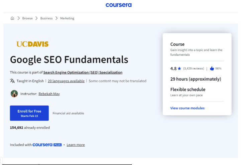Image resolution: width=243 pixels, height=165 pixels.
Task: Click the Taught in English text
Action: pos(30,81)
